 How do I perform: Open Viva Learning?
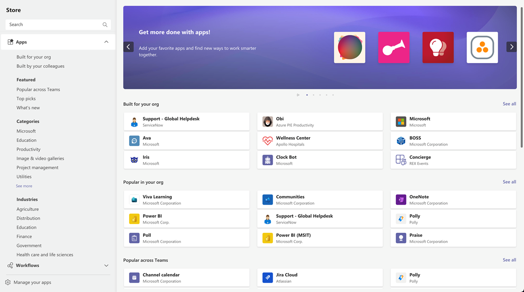coord(186,199)
